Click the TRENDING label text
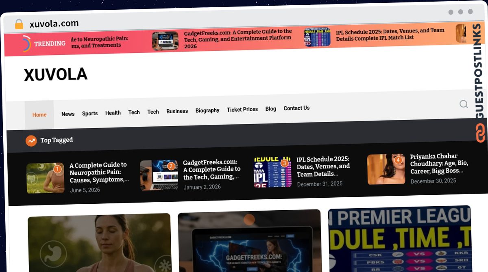Viewport: 488px width, 272px height. coord(50,43)
